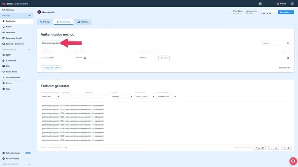Click the Web scraping sidebar icon
The image size is (298, 167).
pos(3,66)
